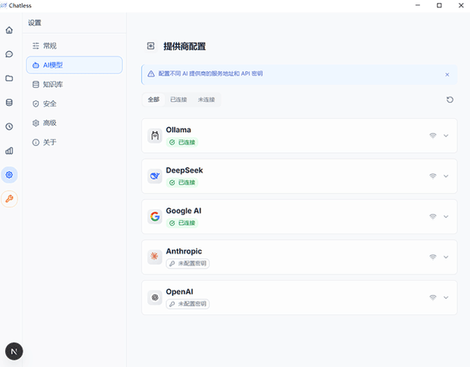This screenshot has height=367, width=470.
Task: Click Google AI 已连接 status badge
Action: click(x=182, y=223)
